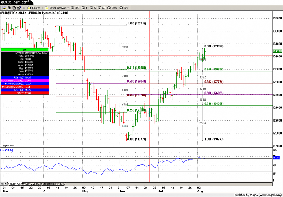Click the 0.382 (125703) Fibonacci label
Viewport: 283px width, 197px height.
[136, 95]
